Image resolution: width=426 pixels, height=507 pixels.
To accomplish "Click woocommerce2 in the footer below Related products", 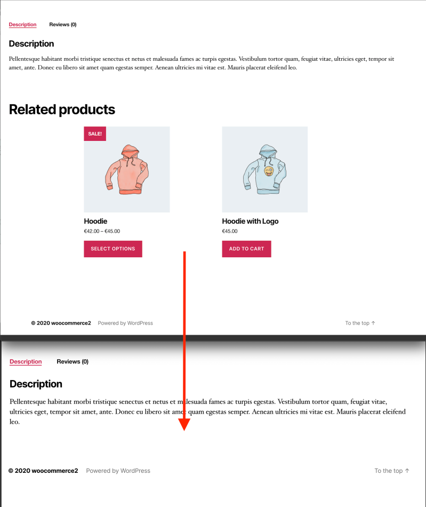I will click(x=71, y=323).
